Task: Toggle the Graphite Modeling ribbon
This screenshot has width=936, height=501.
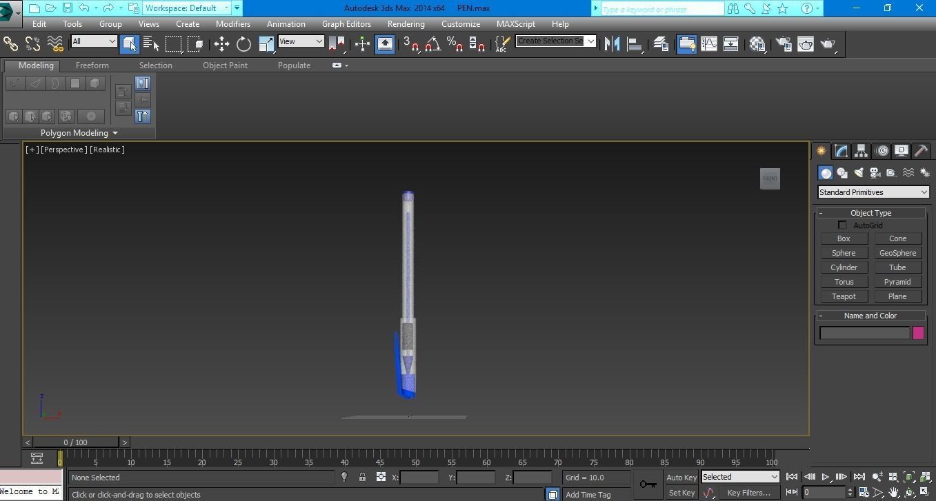Action: click(x=686, y=44)
